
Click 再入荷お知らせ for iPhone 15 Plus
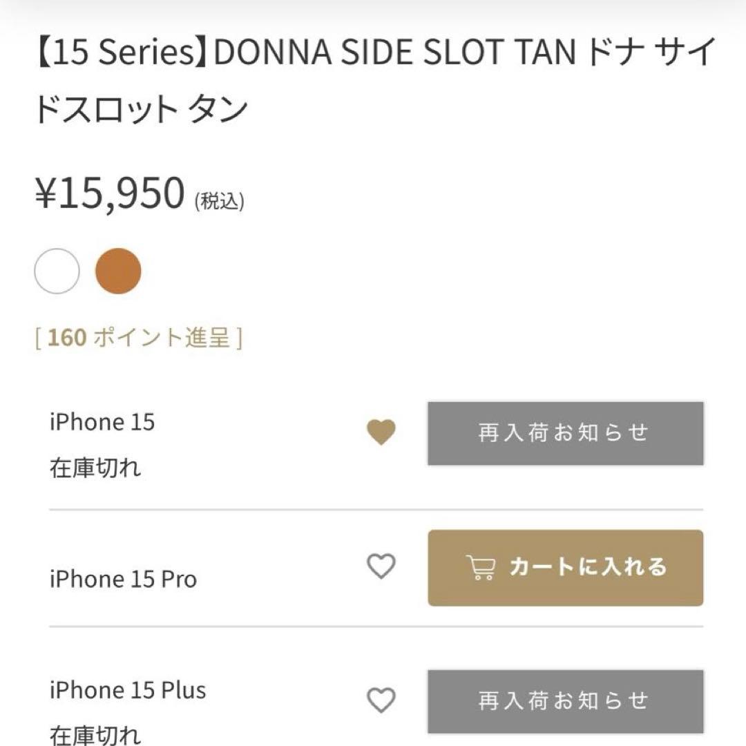pos(565,700)
